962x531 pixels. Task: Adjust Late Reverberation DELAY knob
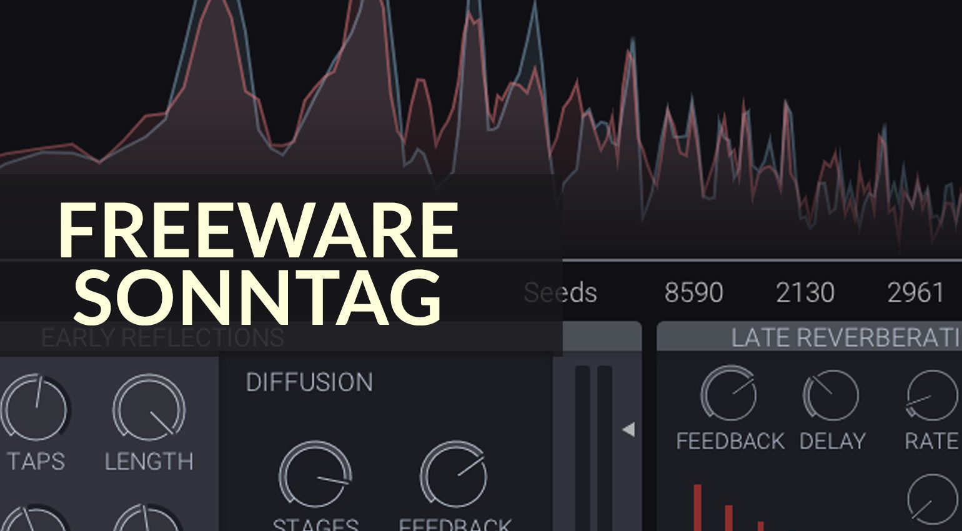point(830,395)
